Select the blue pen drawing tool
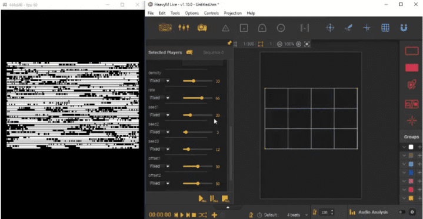The image size is (423, 219). (x=348, y=28)
